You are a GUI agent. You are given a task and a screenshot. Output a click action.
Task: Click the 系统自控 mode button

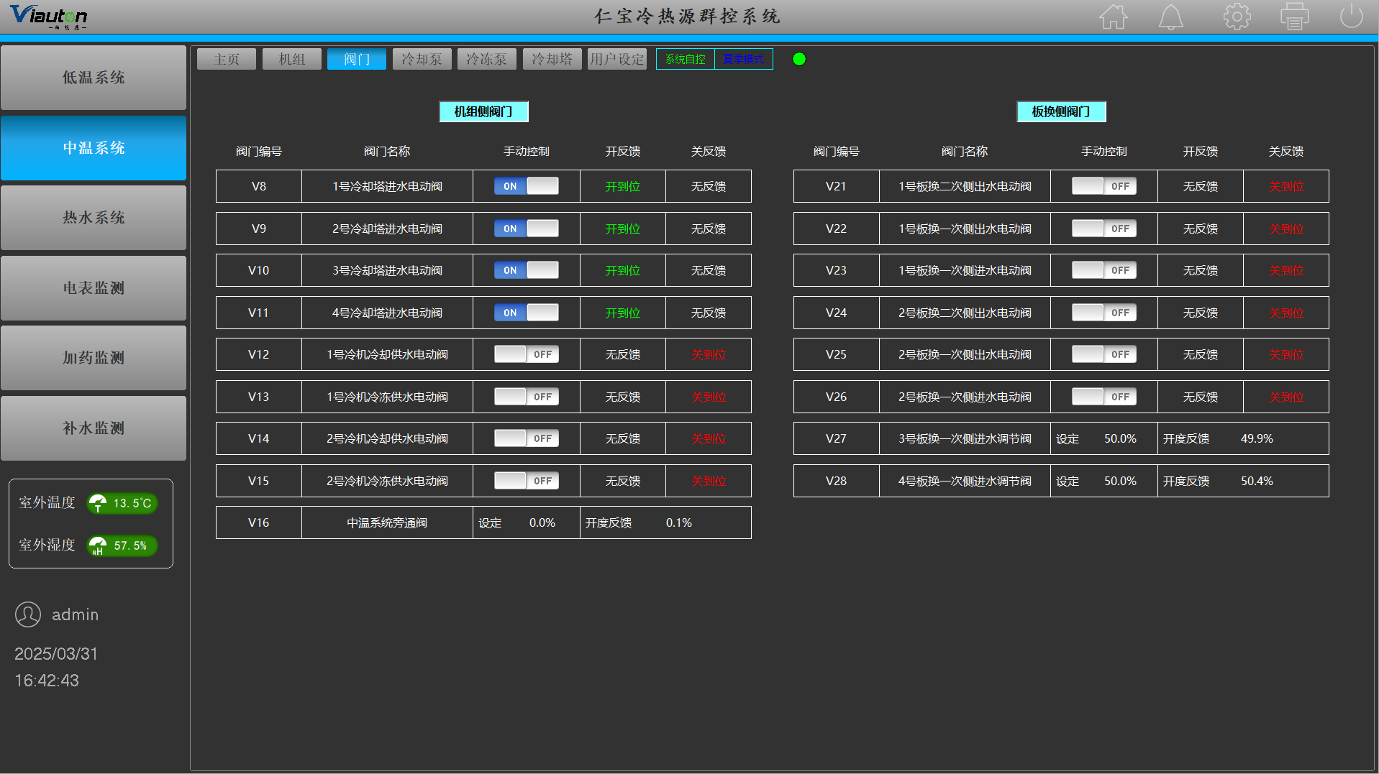[x=686, y=59]
